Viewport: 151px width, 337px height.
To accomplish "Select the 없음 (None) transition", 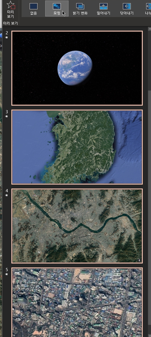I will point(33,9).
